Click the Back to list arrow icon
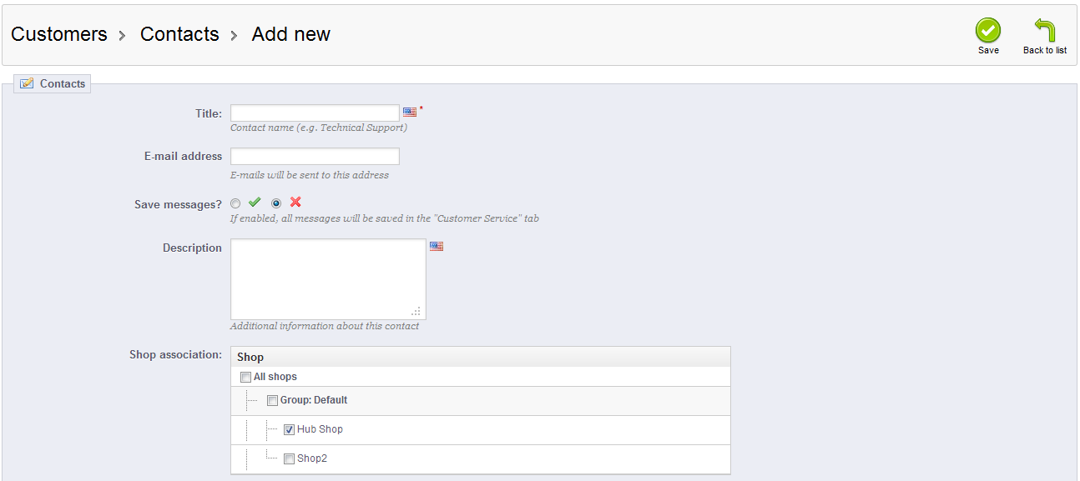Image resolution: width=1080 pixels, height=481 pixels. 1044,29
